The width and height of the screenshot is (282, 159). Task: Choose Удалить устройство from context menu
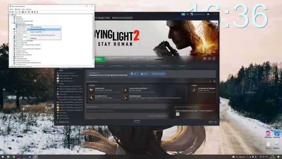coord(36,32)
